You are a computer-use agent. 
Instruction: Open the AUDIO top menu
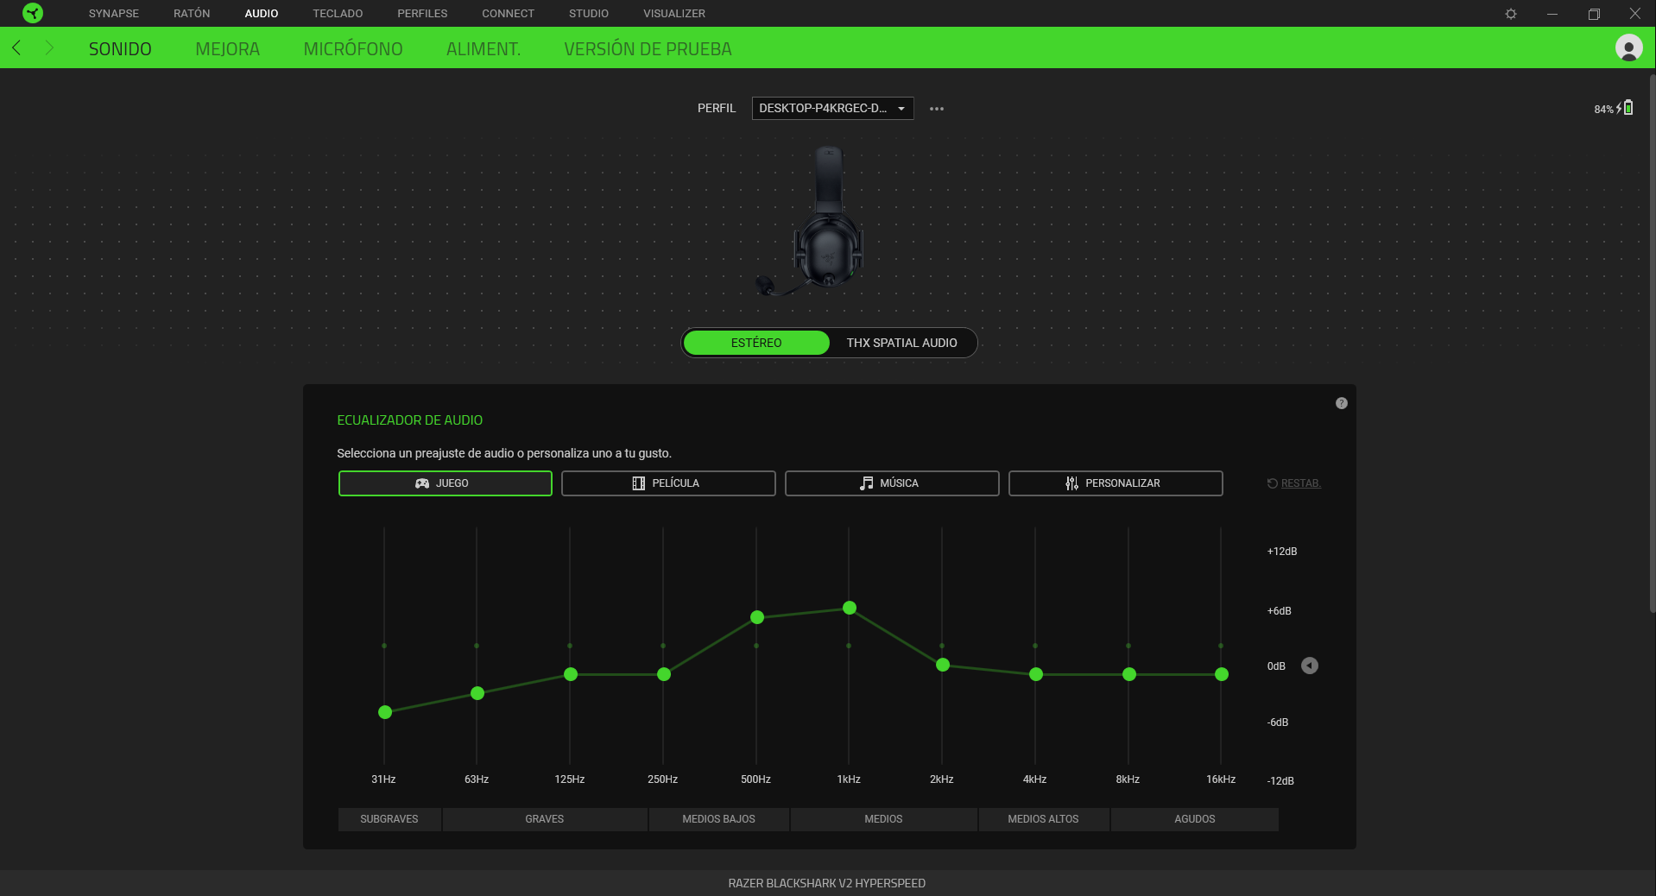(x=262, y=14)
